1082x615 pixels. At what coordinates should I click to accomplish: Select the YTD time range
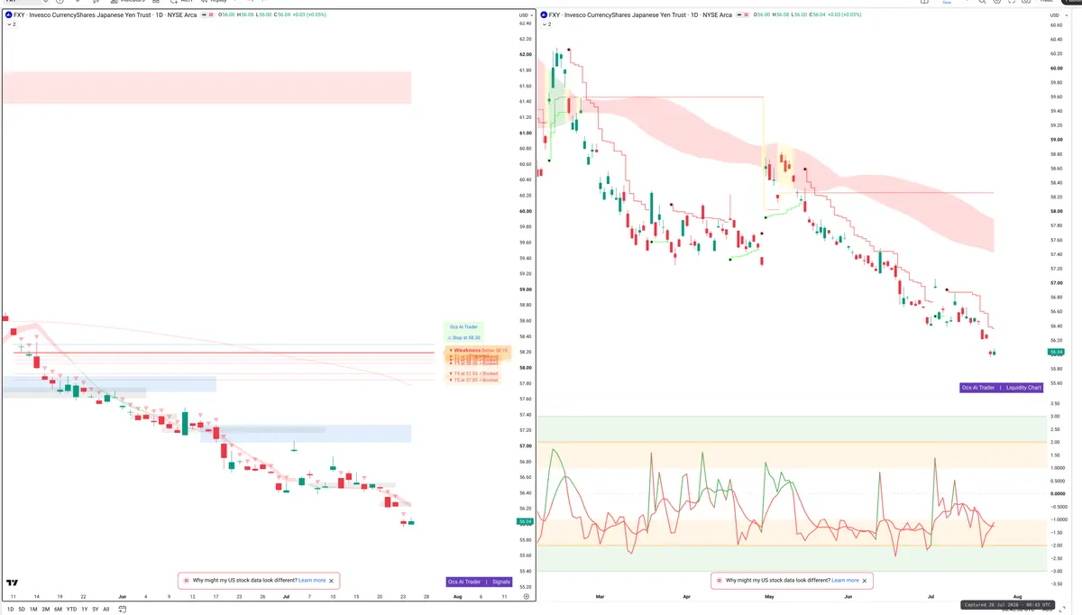(x=71, y=609)
